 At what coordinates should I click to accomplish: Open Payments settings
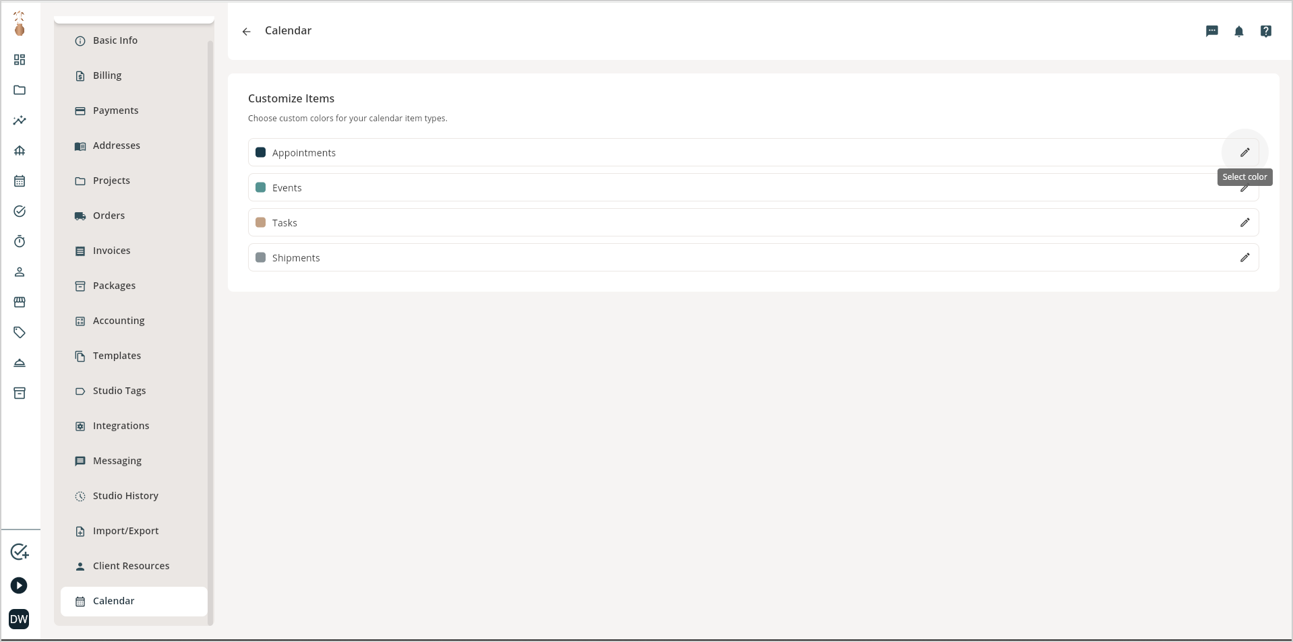134,110
